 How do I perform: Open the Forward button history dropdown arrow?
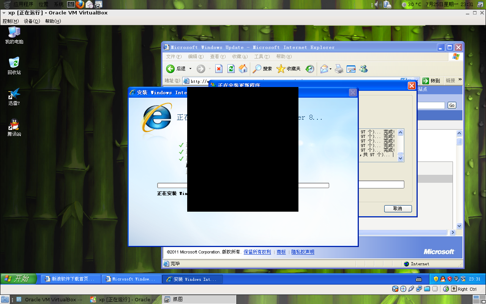click(210, 69)
